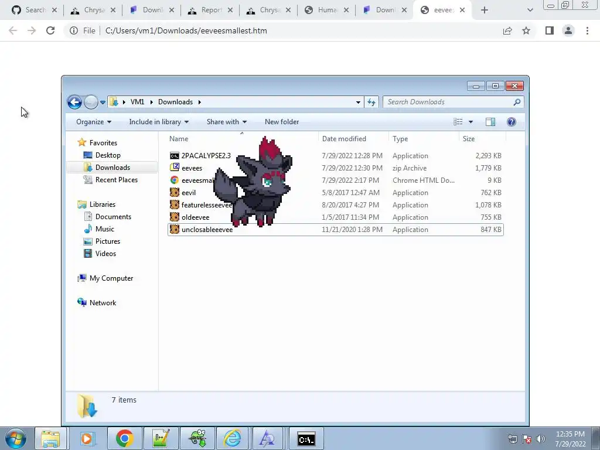Expand the arrow after Downloads breadcrumb

click(x=199, y=102)
